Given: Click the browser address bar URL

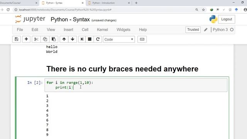Looking at the screenshot, I should pyautogui.click(x=65, y=10).
